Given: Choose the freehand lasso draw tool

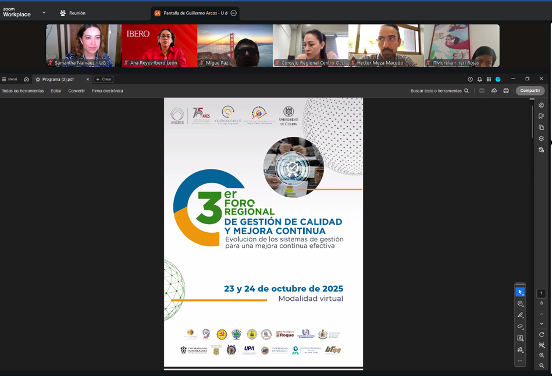Looking at the screenshot, I should (x=520, y=327).
